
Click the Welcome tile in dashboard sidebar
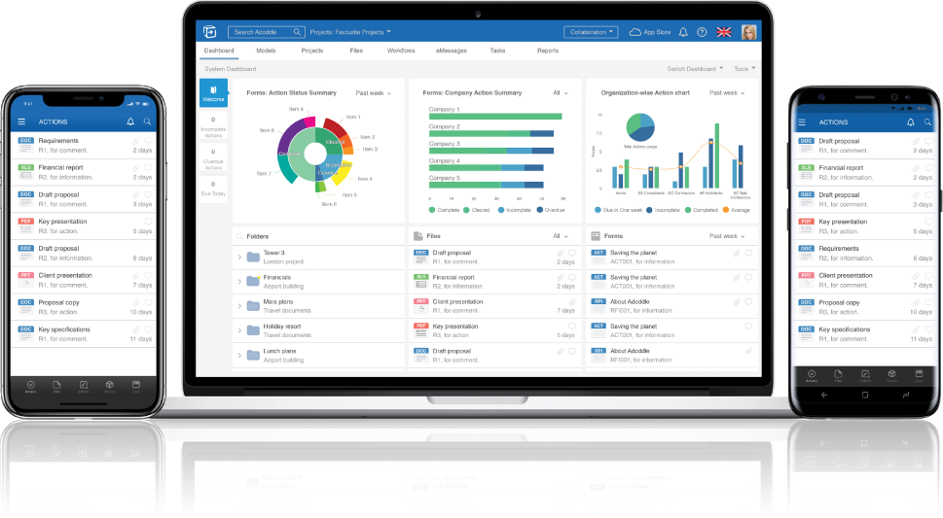(x=213, y=93)
